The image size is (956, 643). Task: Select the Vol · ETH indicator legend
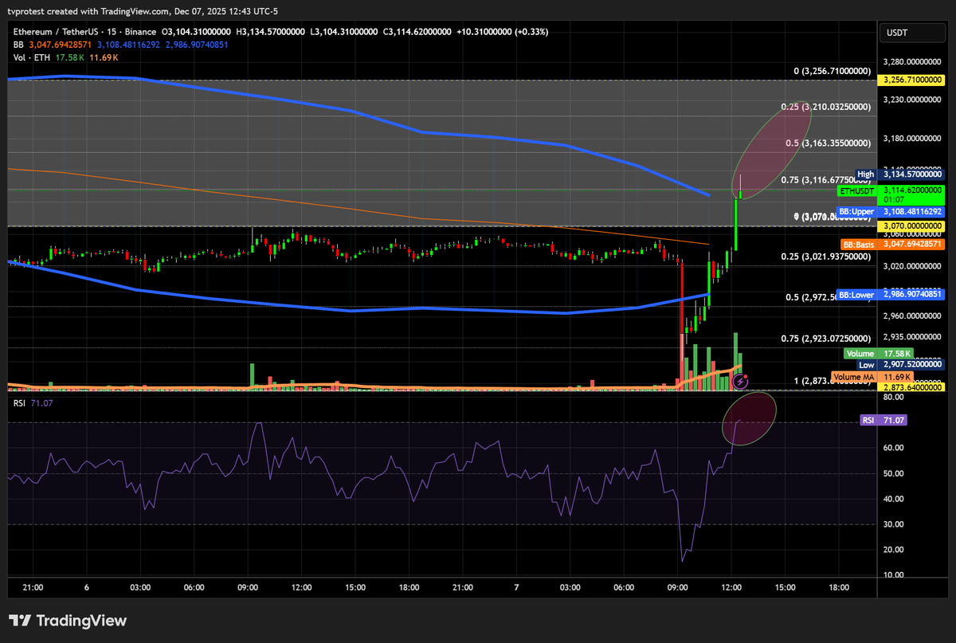30,57
